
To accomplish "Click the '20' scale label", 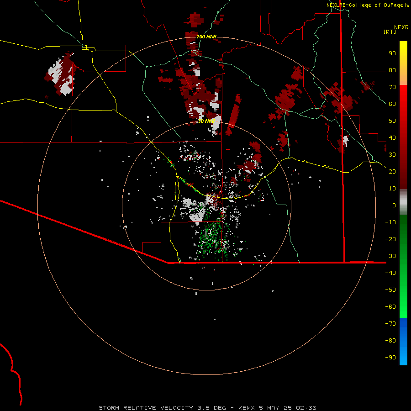I will pos(392,172).
